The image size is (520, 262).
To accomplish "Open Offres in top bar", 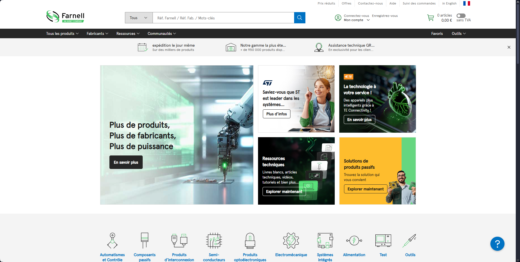I will (x=347, y=3).
